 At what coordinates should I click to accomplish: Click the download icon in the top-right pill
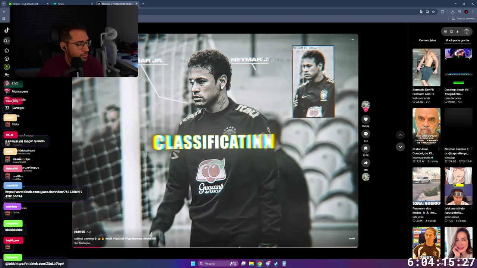[458, 32]
